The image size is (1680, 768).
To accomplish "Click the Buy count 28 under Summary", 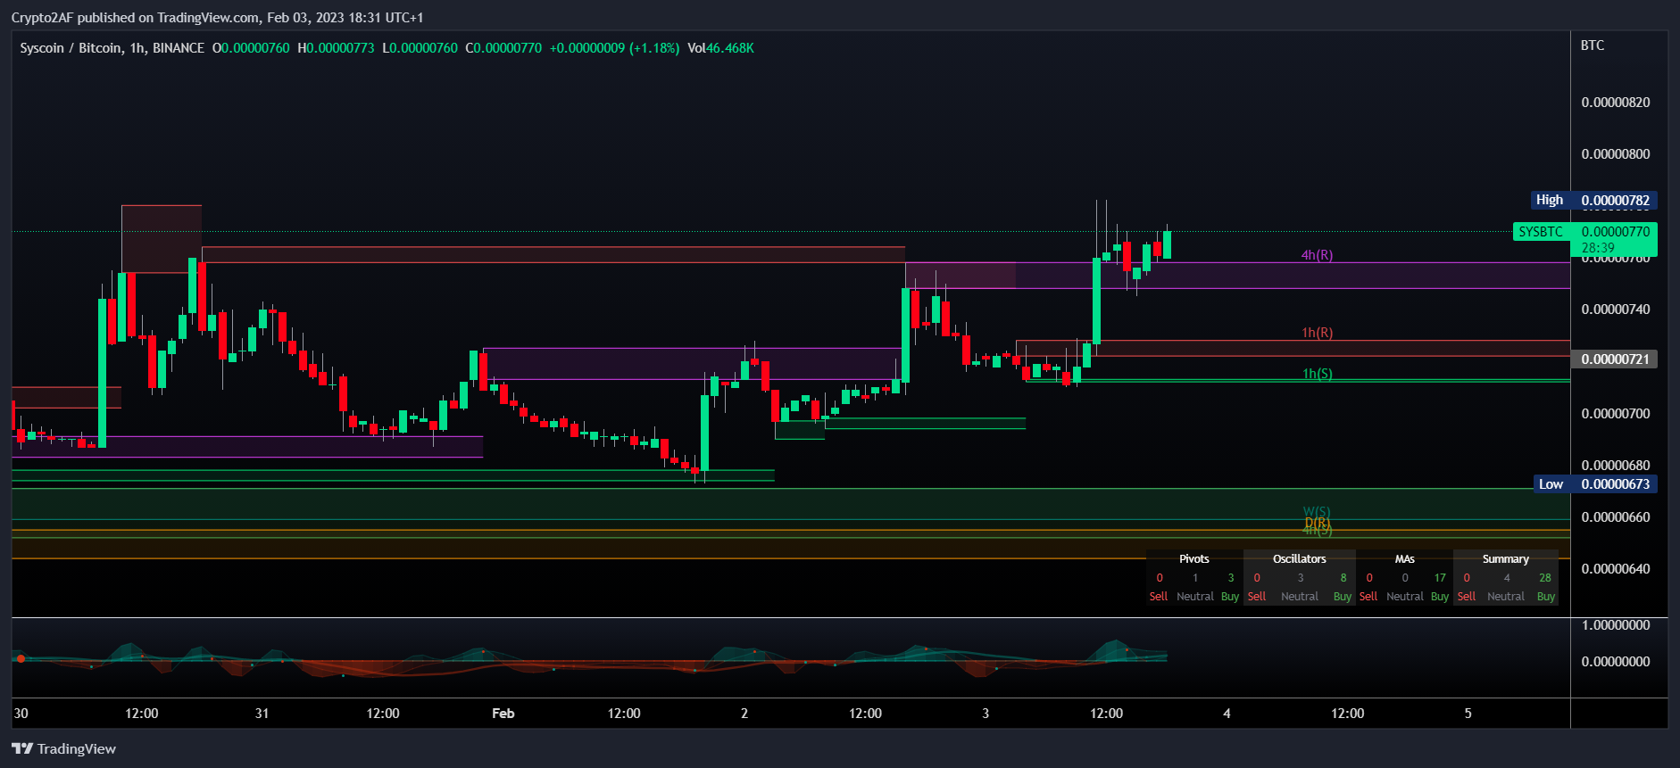I will tap(1544, 578).
